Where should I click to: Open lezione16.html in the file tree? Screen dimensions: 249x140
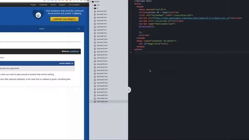tap(102, 58)
